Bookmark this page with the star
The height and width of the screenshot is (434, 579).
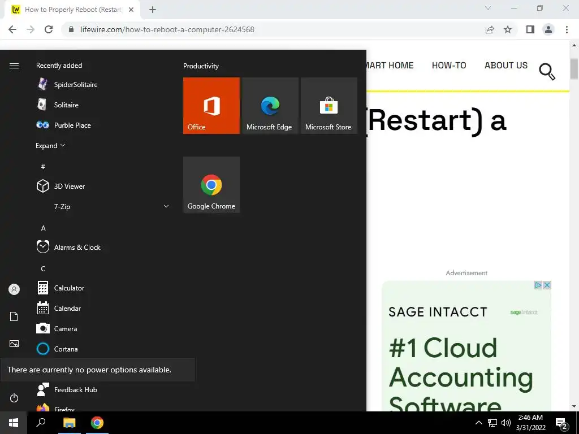coord(508,29)
